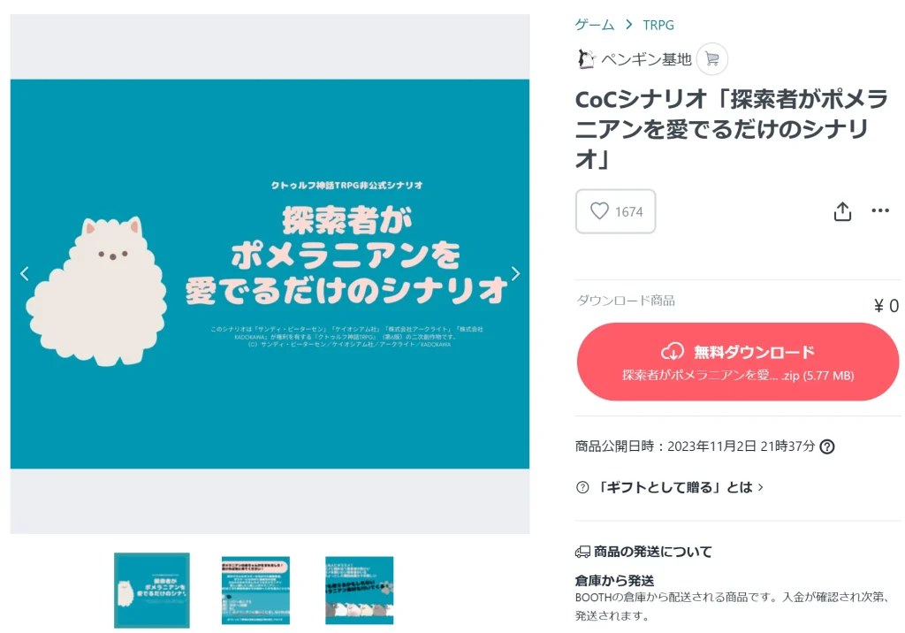The image size is (905, 633).
Task: Click question icon before ギフトとして贈る
Action: click(x=582, y=487)
